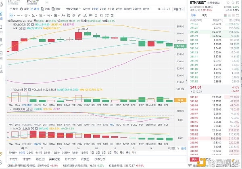Click ask row priced 341.20
The image size is (242, 169).
215,32
